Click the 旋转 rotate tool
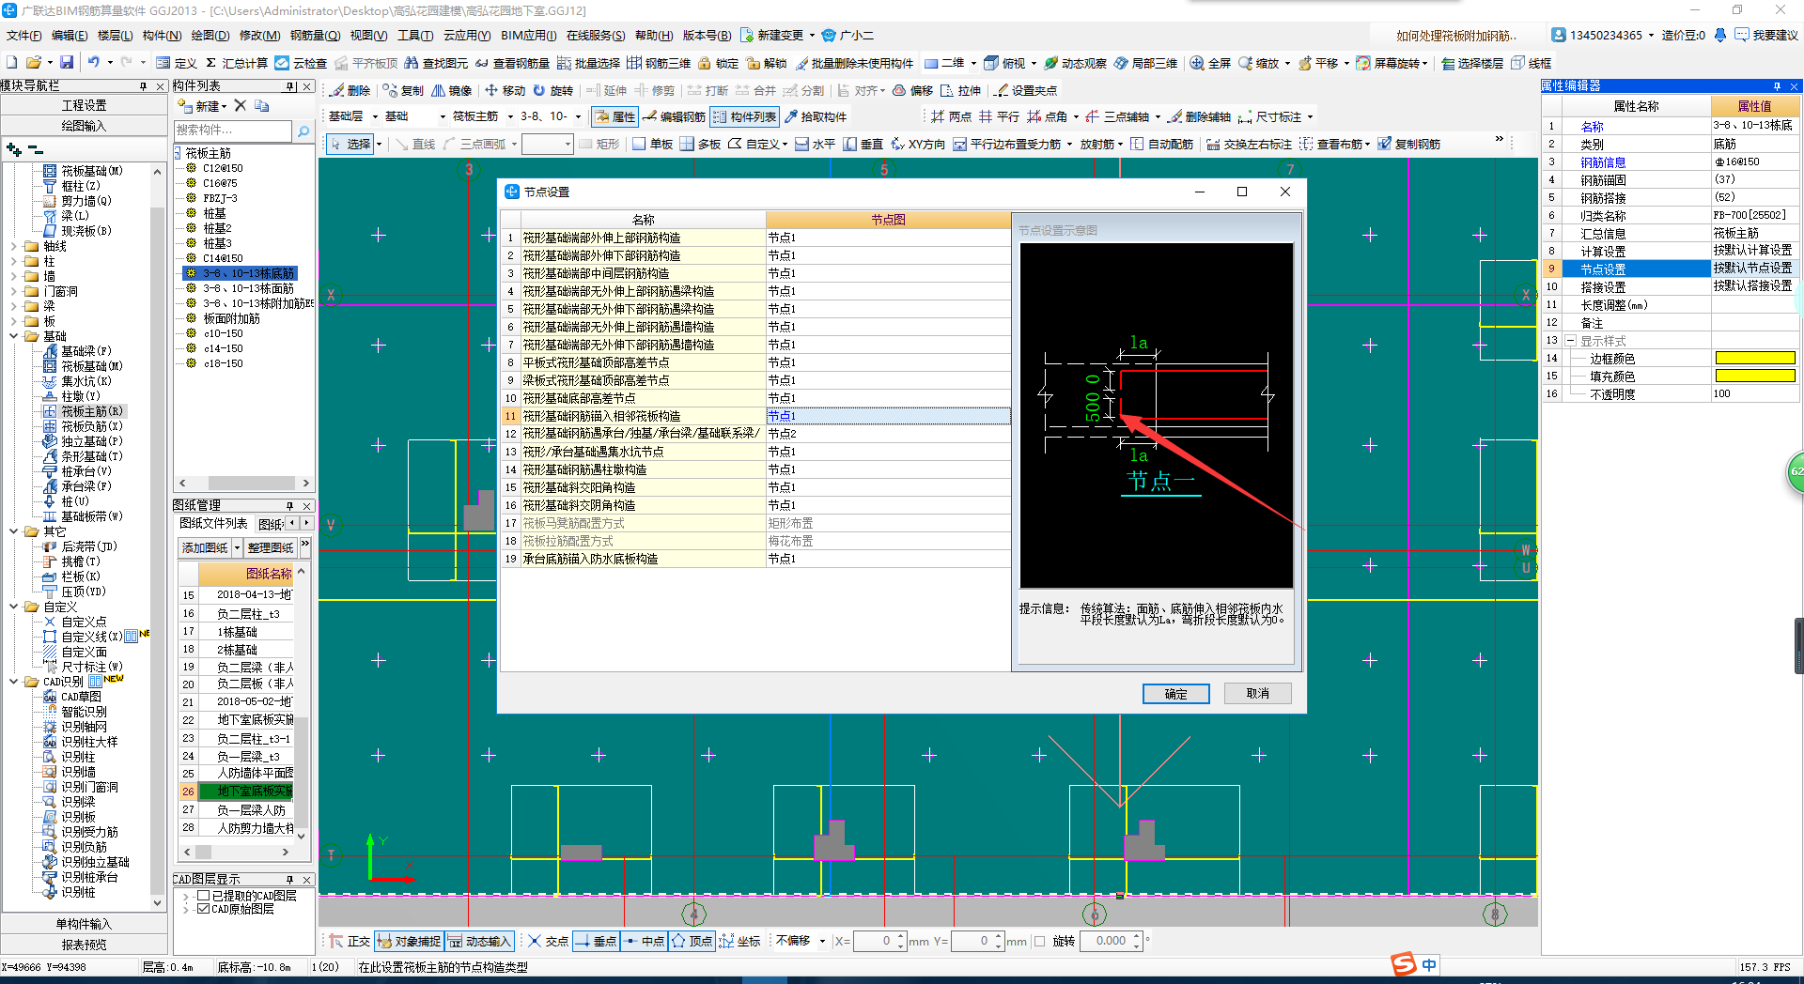Viewport: 1804px width, 984px height. pyautogui.click(x=552, y=90)
